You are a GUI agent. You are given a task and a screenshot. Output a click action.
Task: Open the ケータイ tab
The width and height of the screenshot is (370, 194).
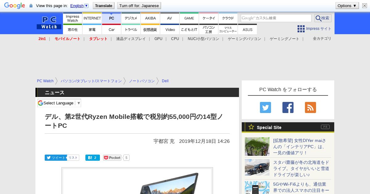209,18
